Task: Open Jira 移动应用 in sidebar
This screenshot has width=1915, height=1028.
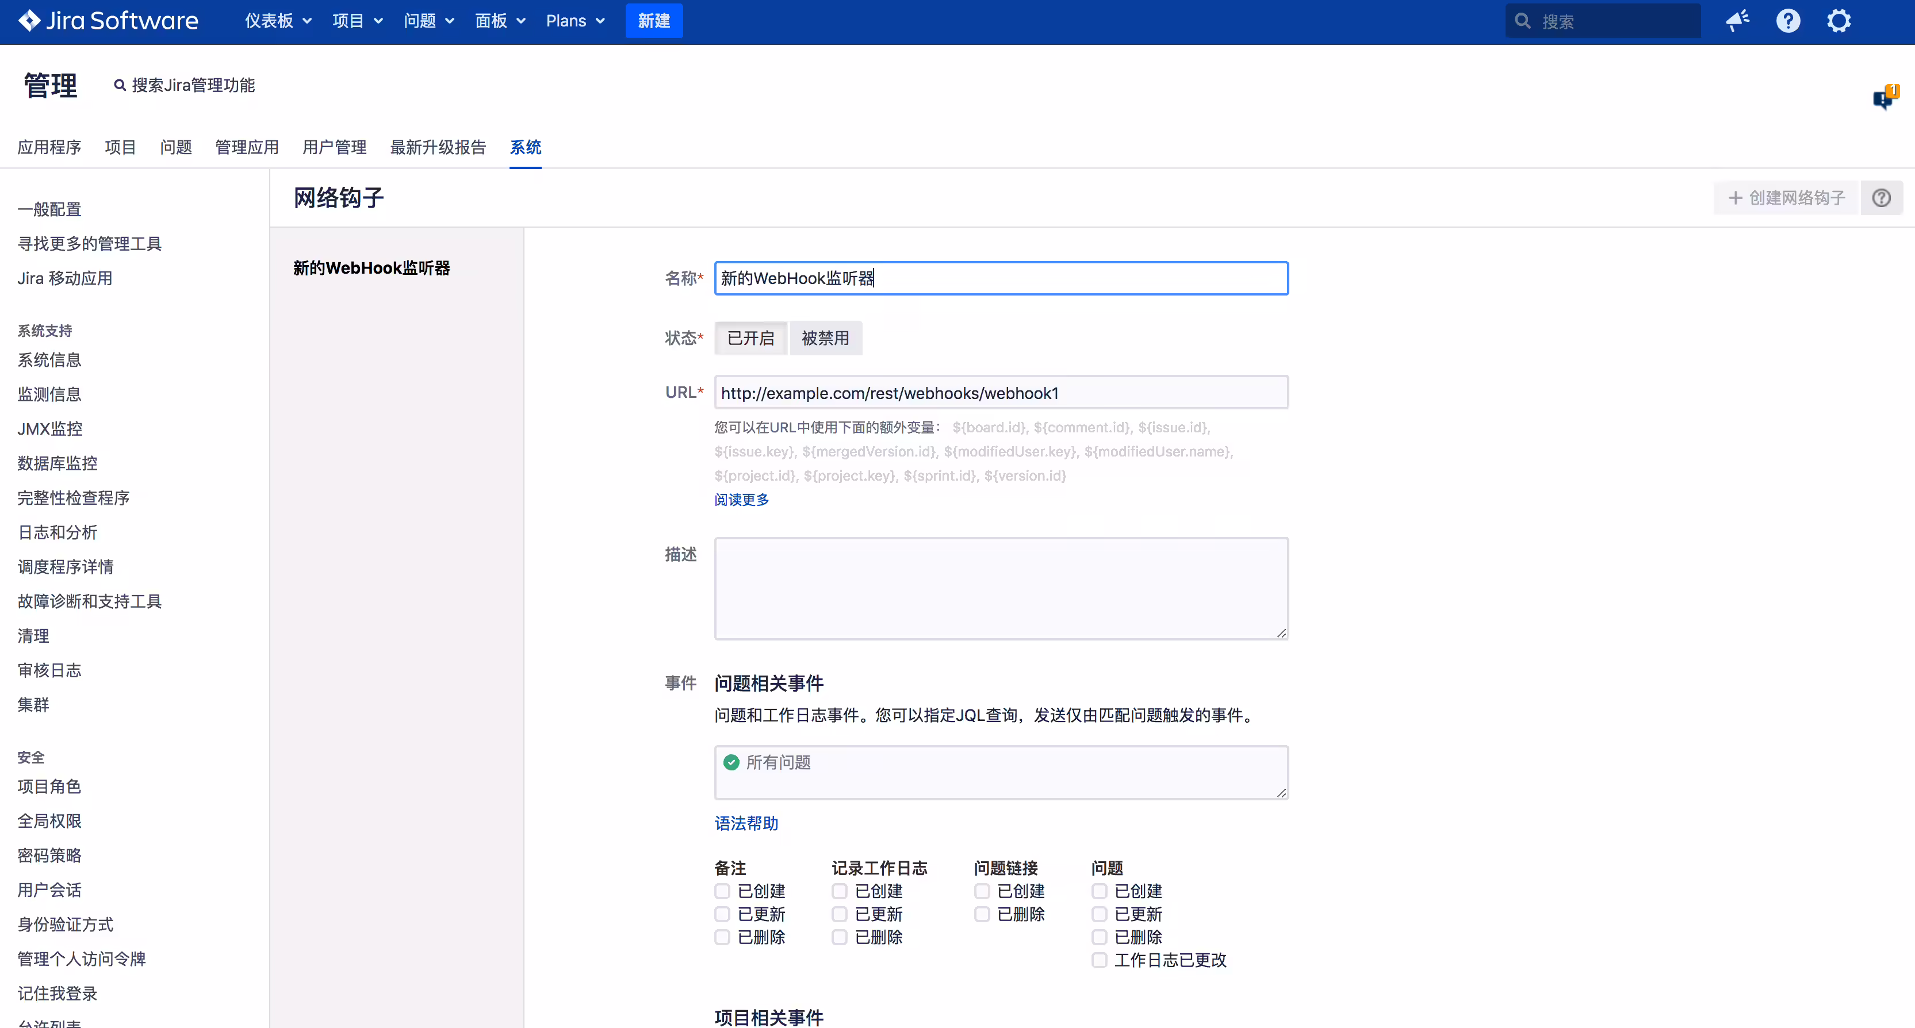Action: [64, 279]
